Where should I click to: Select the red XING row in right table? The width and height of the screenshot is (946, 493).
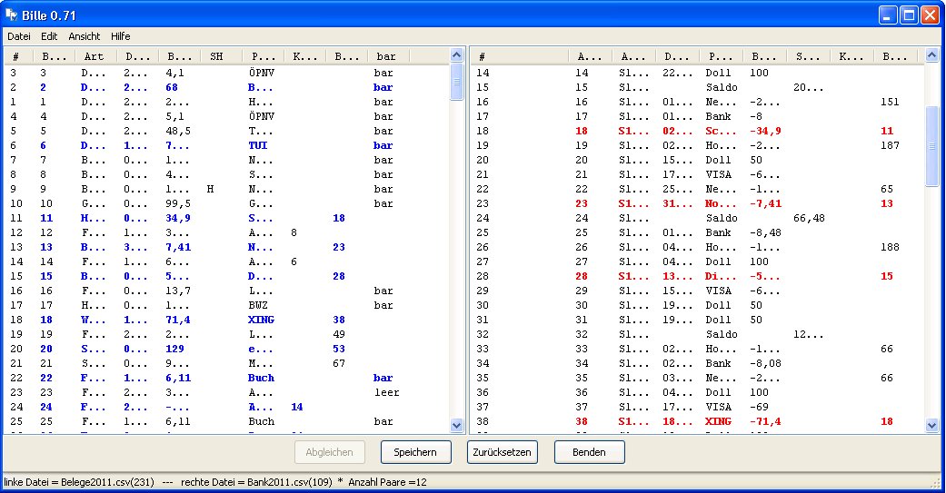719,422
